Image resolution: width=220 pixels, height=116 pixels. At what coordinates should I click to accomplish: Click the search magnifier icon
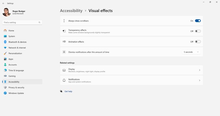[x=39, y=22]
